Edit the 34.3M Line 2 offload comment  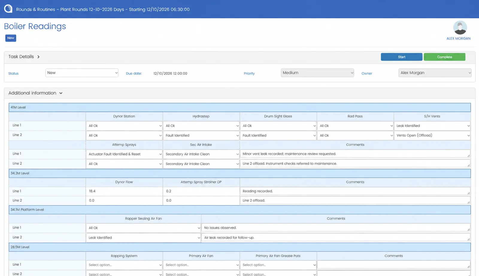point(355,200)
